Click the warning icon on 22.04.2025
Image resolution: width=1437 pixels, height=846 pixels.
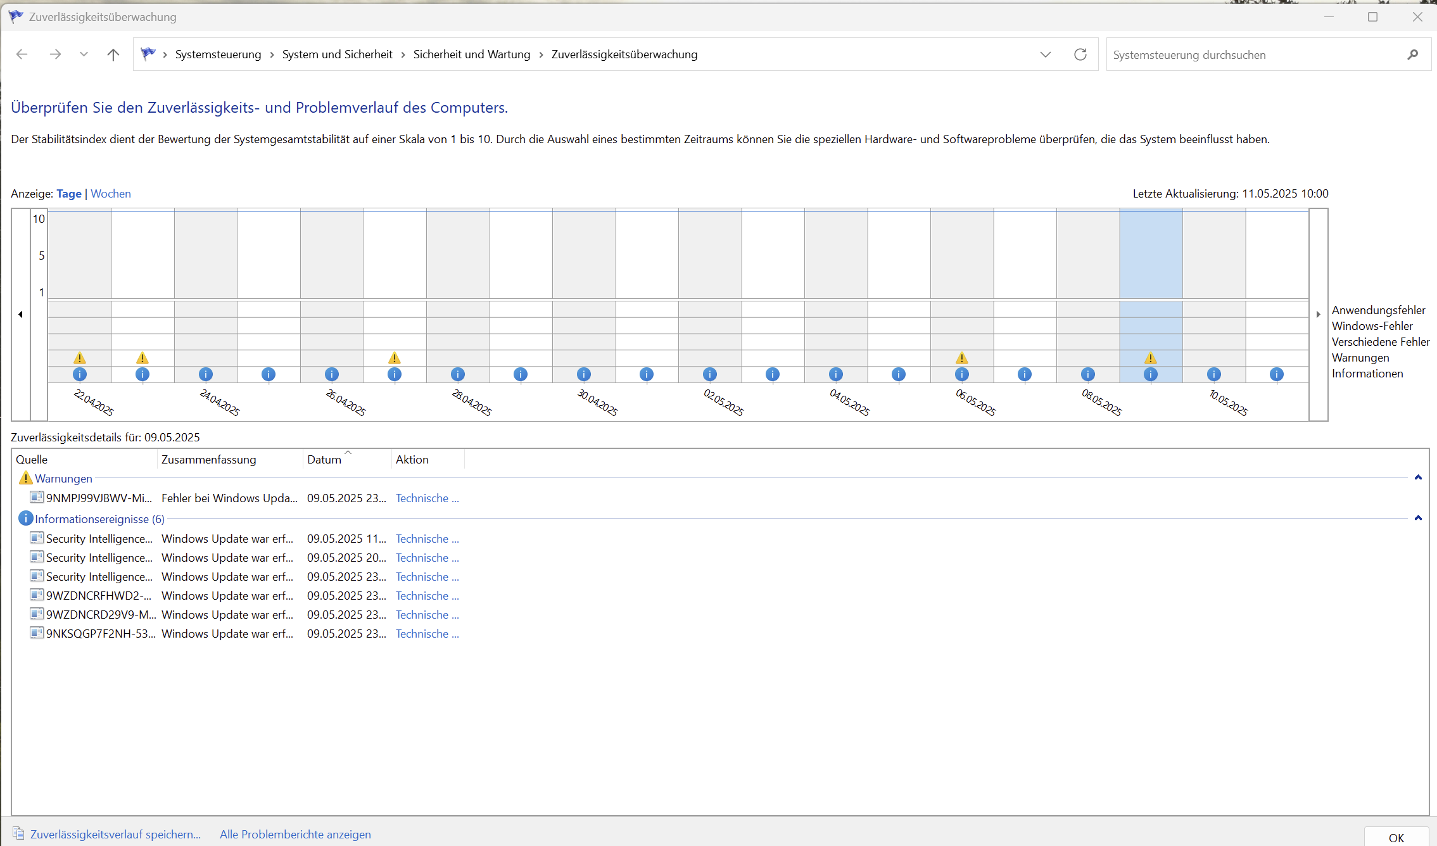(x=80, y=358)
